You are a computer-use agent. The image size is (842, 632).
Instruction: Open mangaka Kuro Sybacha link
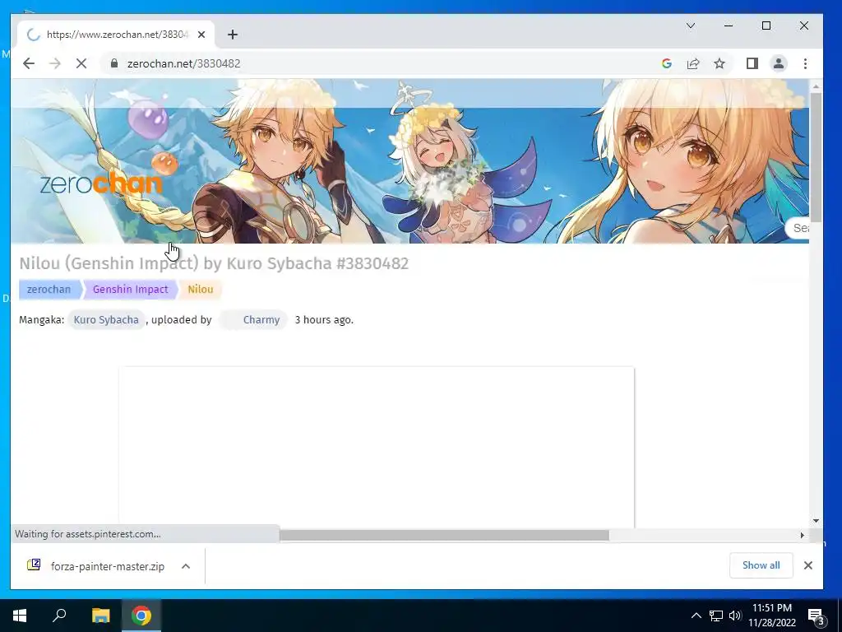tap(106, 320)
